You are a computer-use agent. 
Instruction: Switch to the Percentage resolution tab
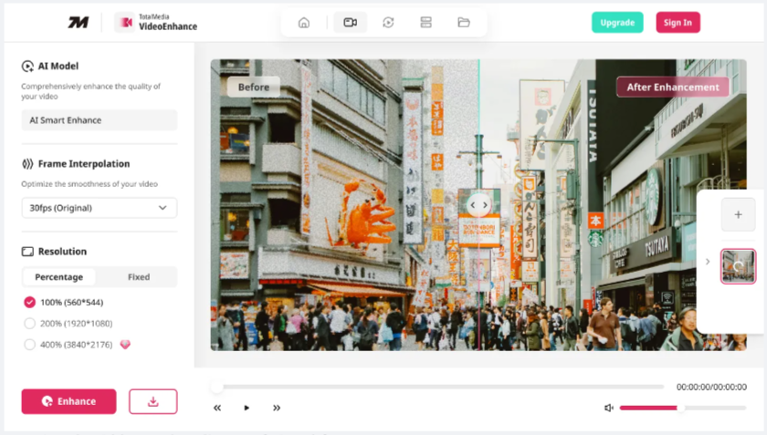coord(59,277)
